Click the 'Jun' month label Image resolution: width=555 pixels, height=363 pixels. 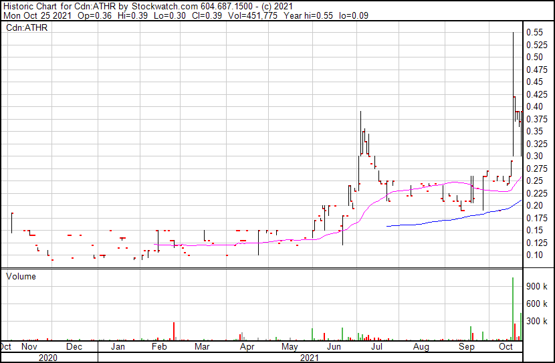point(334,346)
